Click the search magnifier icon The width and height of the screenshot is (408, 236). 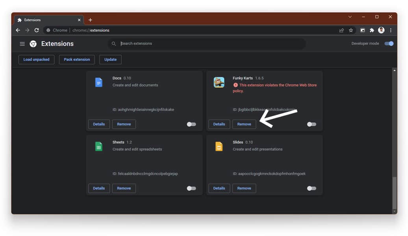(x=114, y=44)
